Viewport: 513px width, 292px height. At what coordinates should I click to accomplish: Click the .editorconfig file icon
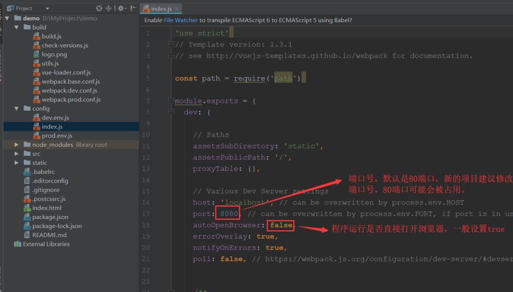(x=27, y=181)
